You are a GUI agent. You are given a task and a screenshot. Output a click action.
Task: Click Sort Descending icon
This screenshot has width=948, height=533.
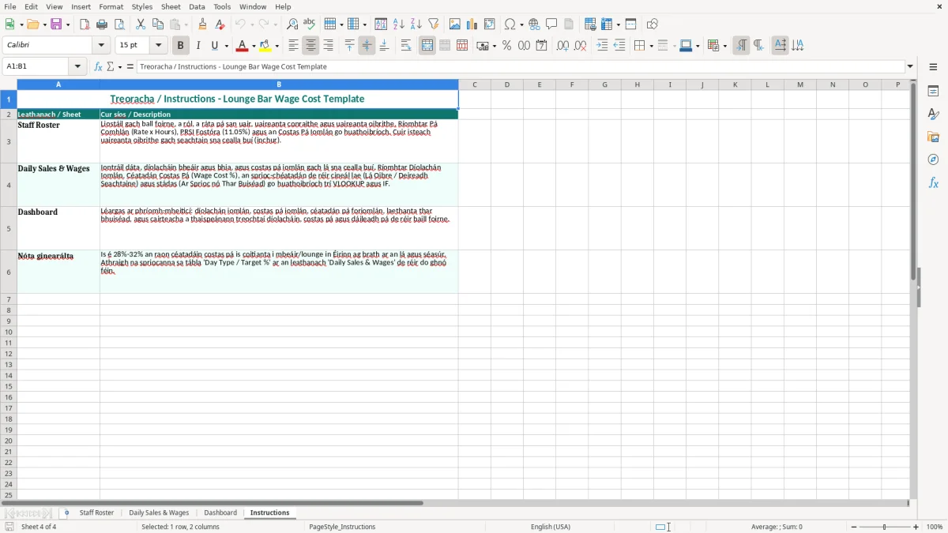[x=416, y=24]
